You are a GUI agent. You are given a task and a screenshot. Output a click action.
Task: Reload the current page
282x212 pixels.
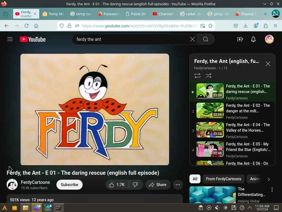pos(26,26)
